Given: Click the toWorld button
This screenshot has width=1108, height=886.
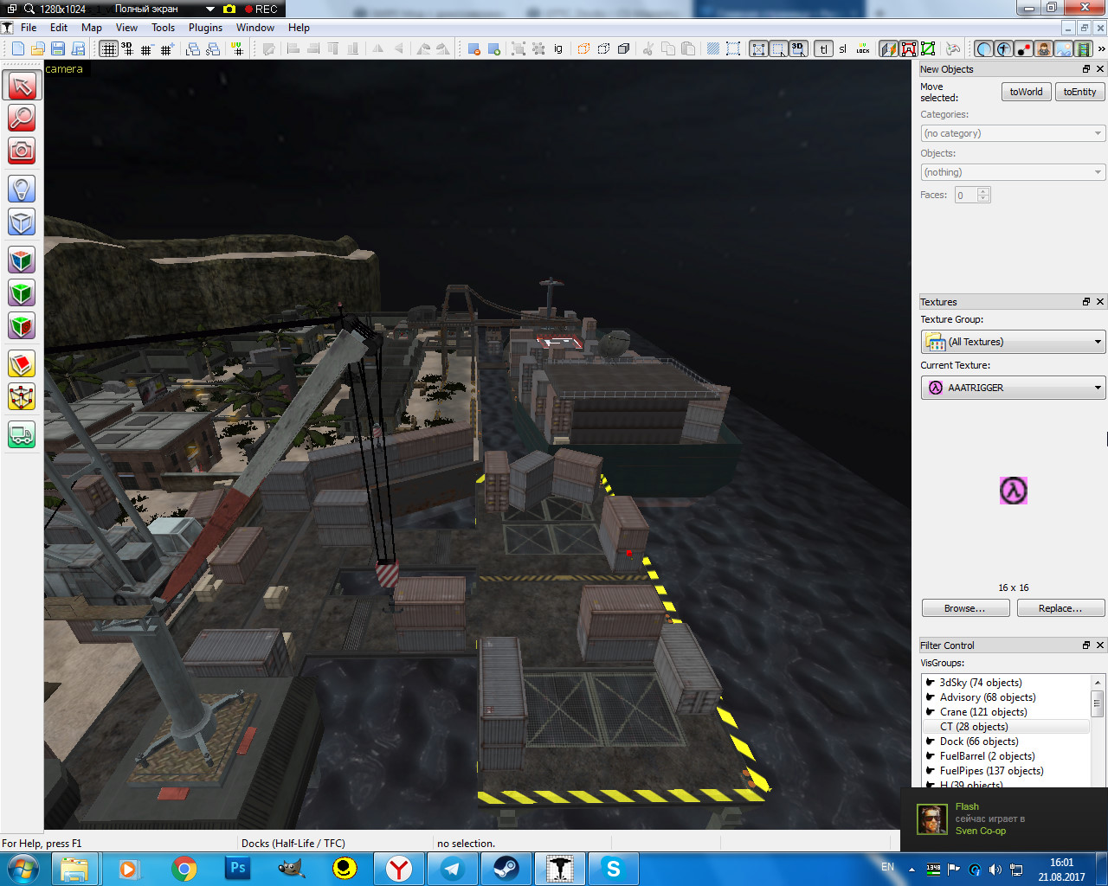Looking at the screenshot, I should pyautogui.click(x=1026, y=92).
